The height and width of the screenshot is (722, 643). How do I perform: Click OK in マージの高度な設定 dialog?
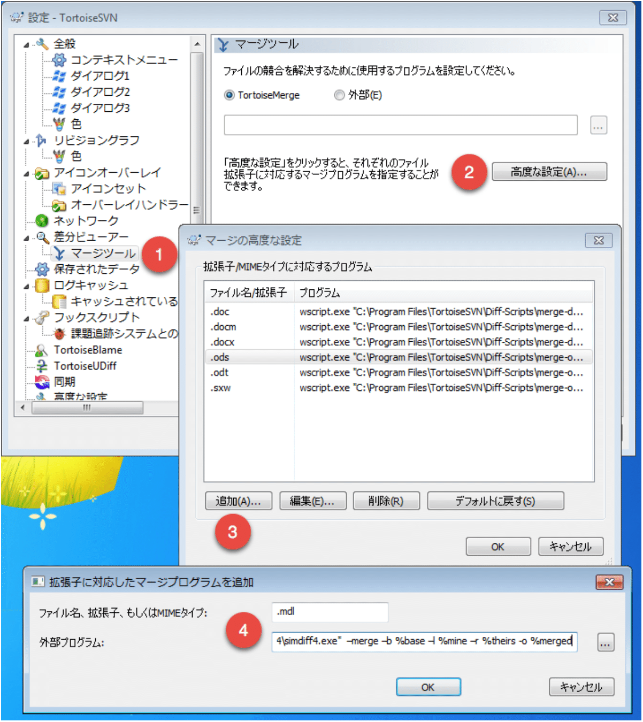(498, 547)
